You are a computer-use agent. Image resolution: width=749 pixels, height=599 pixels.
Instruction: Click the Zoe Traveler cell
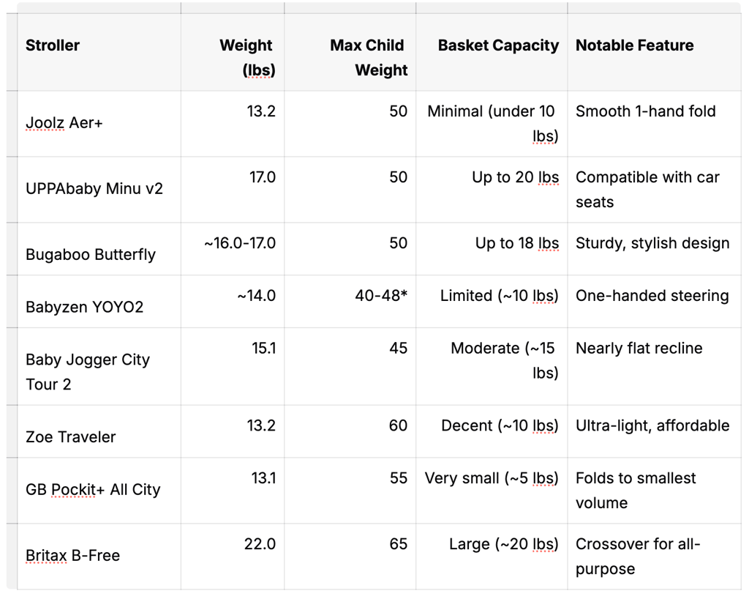click(x=99, y=431)
